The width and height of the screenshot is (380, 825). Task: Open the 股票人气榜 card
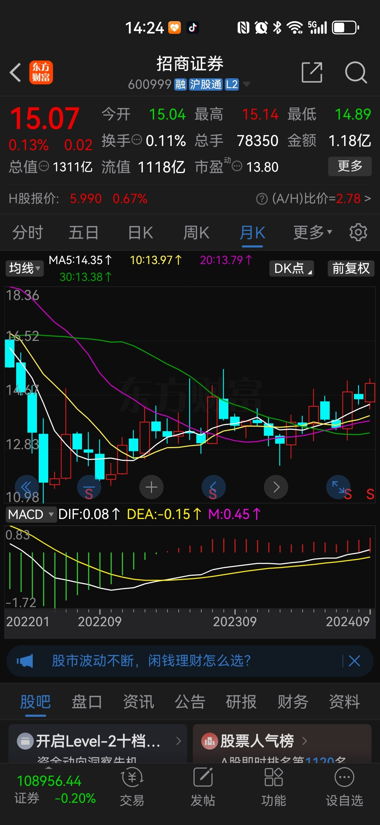click(282, 744)
